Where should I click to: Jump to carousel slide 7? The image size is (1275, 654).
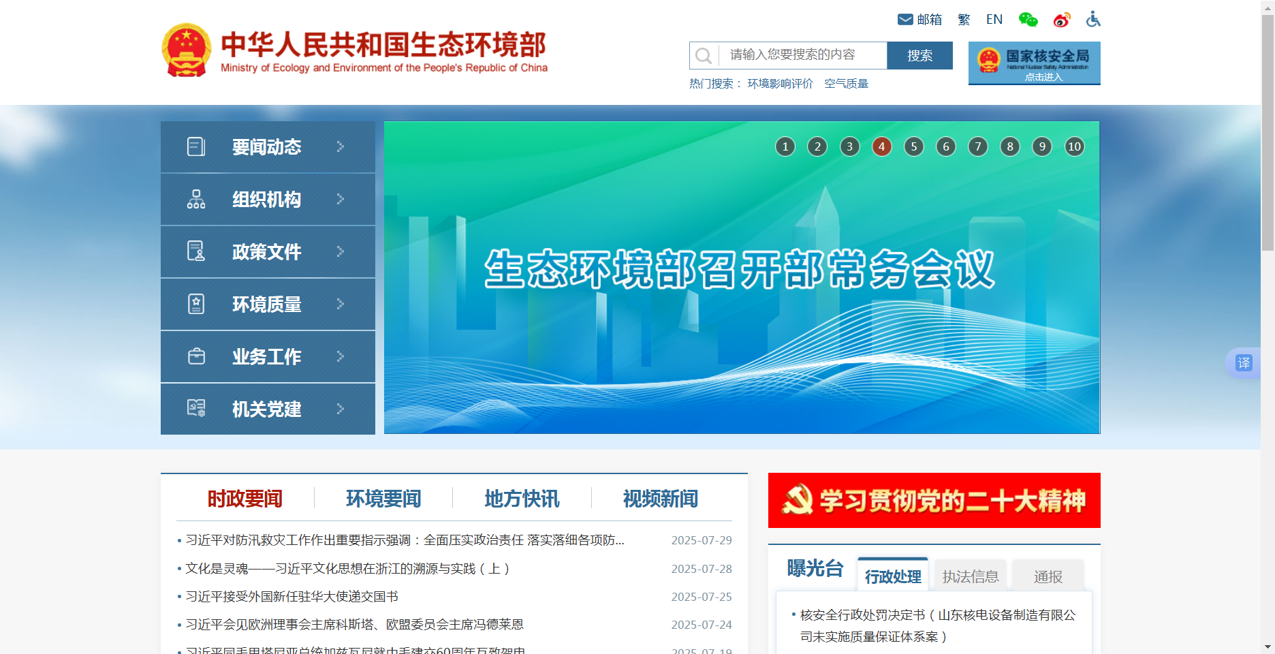[978, 146]
